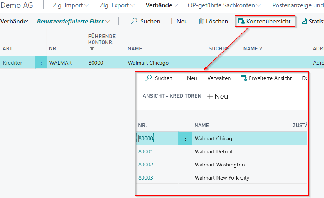Select the Walmart Washington row
Screen dimensions: 324x198
(222, 165)
